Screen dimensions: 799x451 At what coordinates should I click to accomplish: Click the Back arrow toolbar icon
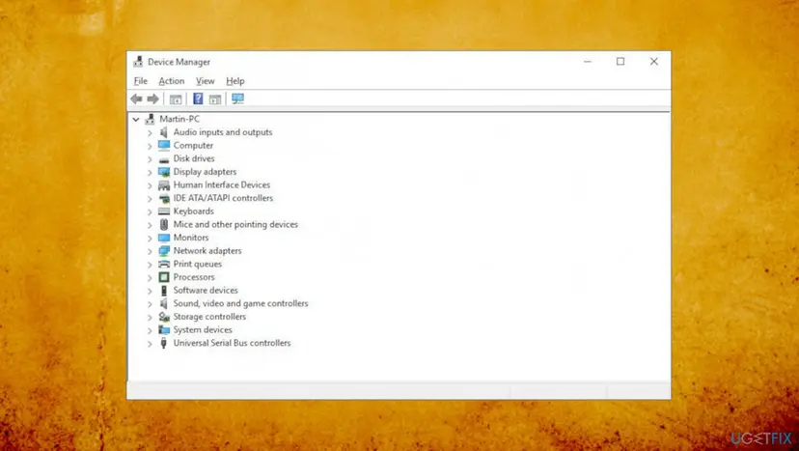coord(136,99)
